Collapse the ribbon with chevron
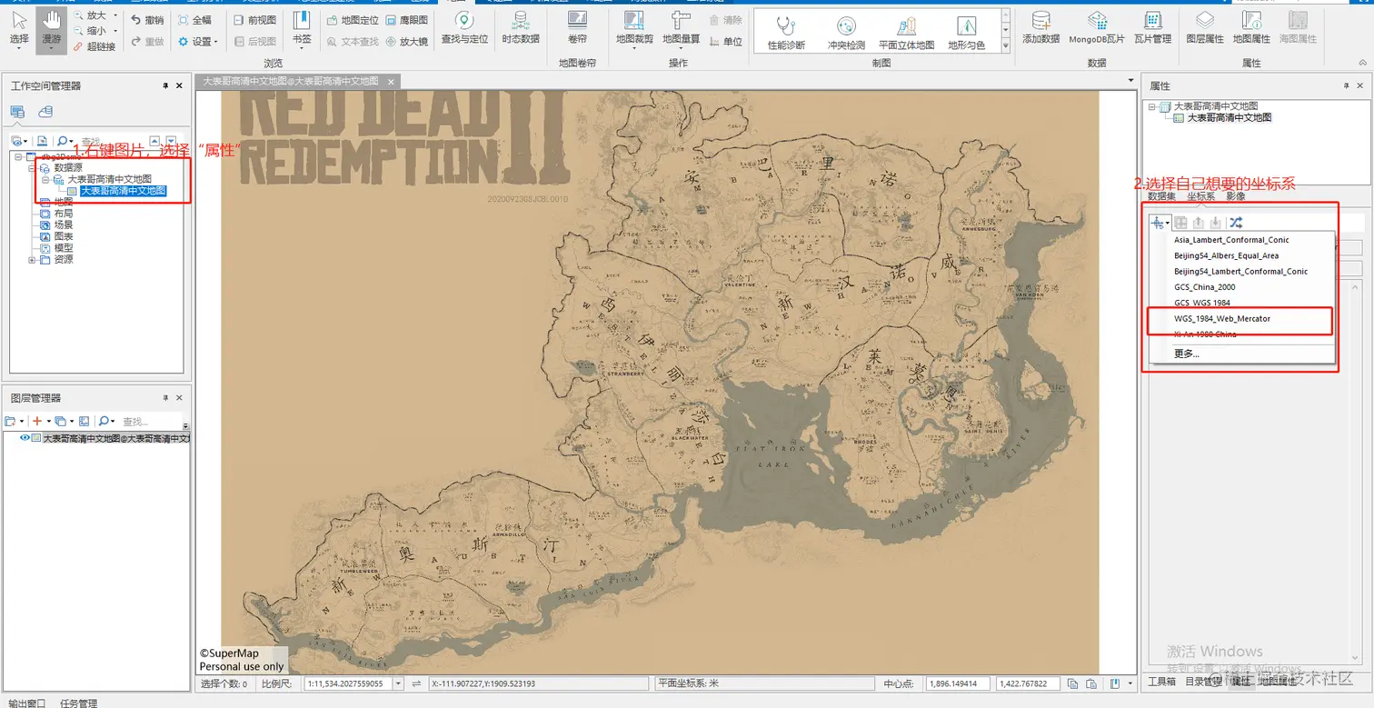This screenshot has height=708, width=1374. click(x=1360, y=64)
